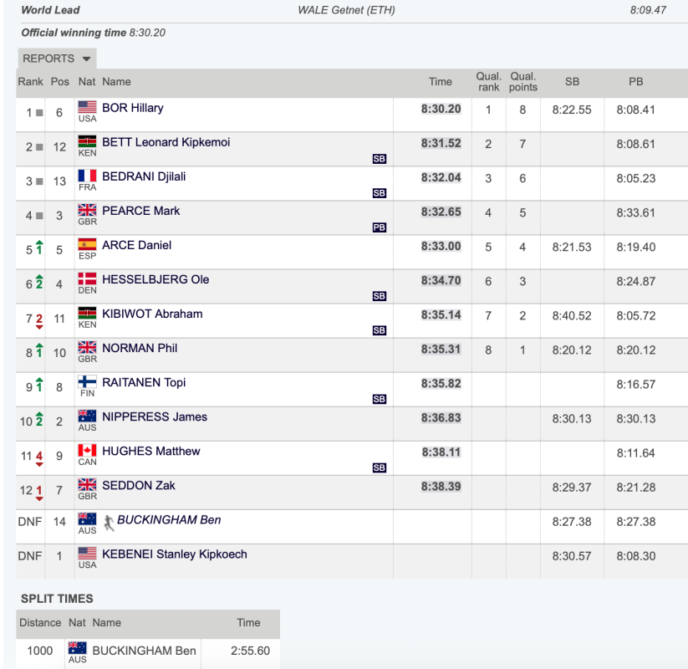This screenshot has width=688, height=669.
Task: Click the PB column header
Action: (636, 82)
